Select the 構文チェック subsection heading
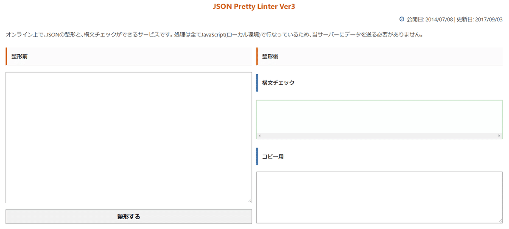 pos(278,83)
